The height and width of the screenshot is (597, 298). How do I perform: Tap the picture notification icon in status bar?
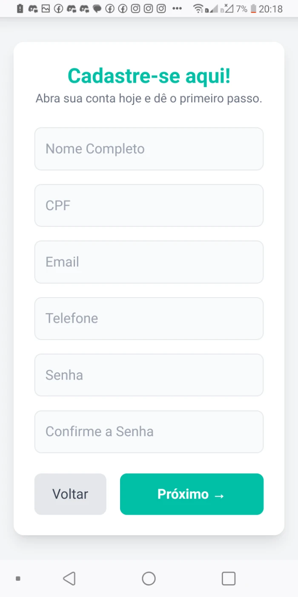(x=46, y=9)
